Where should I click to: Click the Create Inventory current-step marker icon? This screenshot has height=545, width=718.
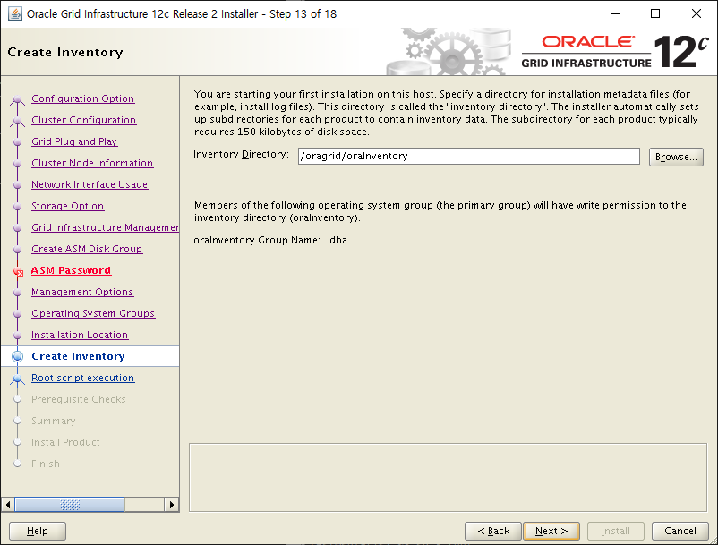[x=17, y=356]
